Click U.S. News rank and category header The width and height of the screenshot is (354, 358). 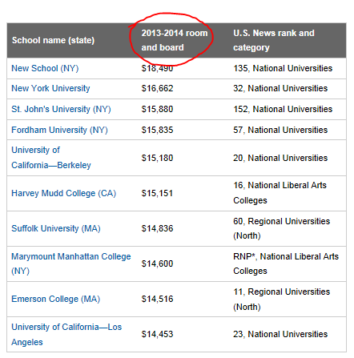[x=274, y=40]
